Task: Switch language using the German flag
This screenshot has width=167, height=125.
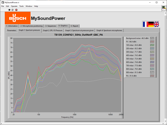Action: coord(151,24)
